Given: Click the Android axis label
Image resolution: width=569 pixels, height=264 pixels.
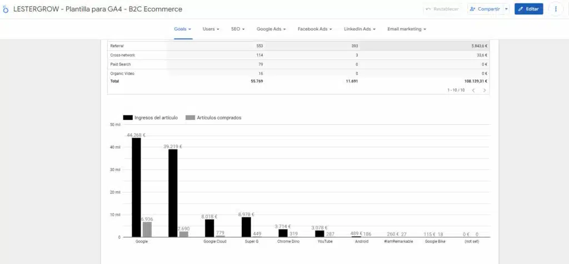Looking at the screenshot, I should click(362, 242).
